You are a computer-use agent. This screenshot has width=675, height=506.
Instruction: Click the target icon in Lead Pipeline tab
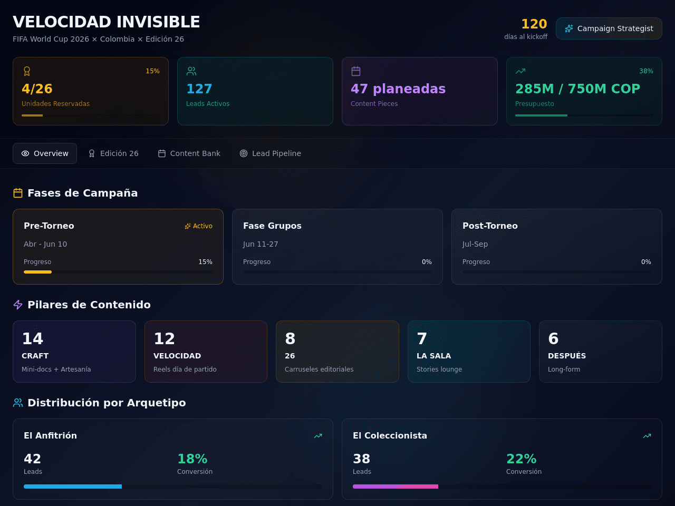(244, 153)
